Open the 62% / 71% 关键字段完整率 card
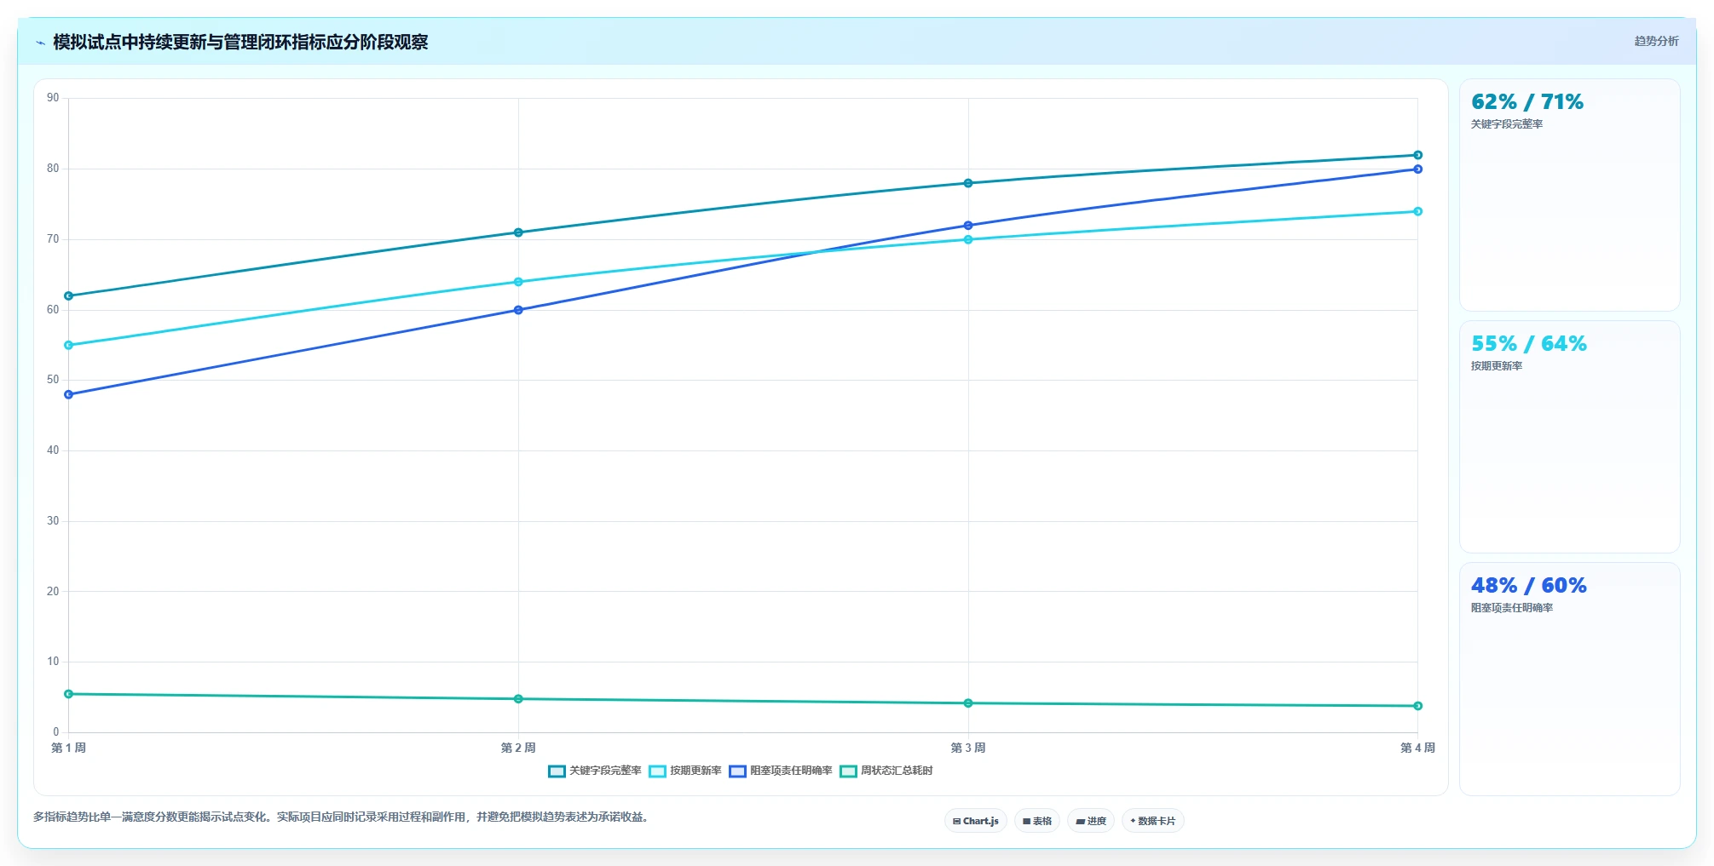Image resolution: width=1714 pixels, height=866 pixels. pos(1570,195)
